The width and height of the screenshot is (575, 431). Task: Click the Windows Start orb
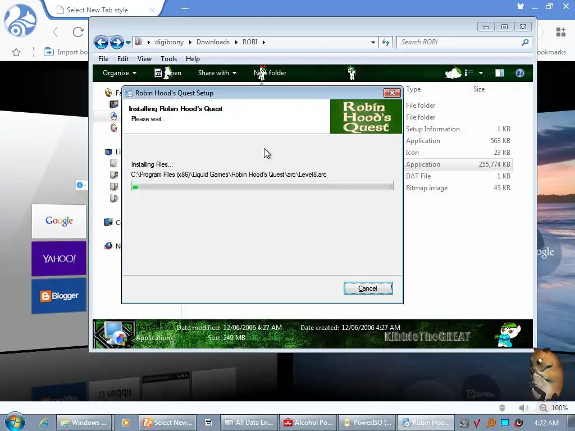point(15,422)
